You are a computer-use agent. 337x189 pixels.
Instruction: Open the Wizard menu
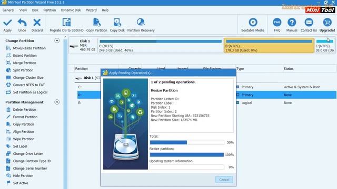(91, 10)
